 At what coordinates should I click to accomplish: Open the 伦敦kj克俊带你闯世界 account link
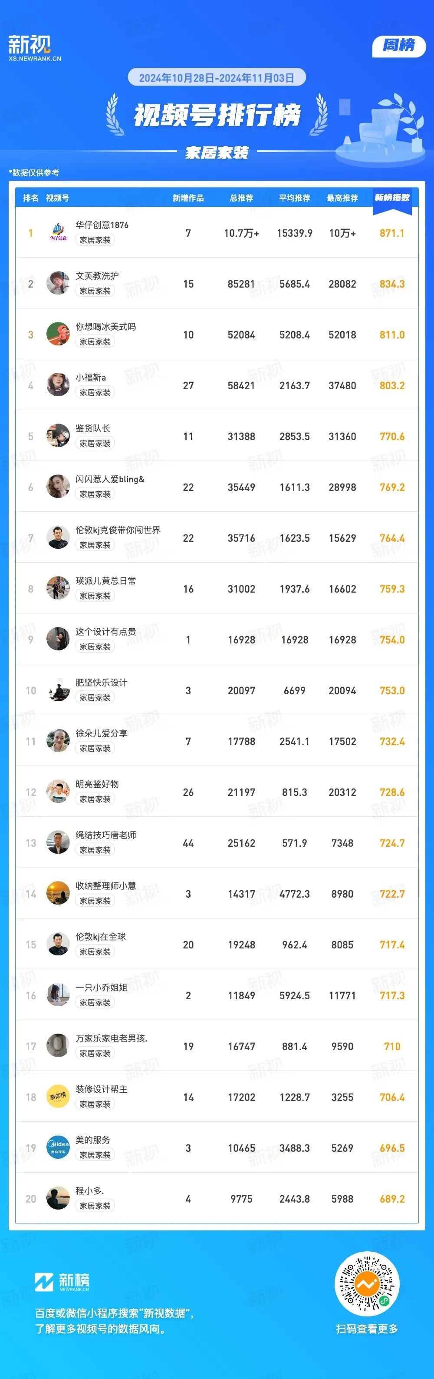(118, 530)
